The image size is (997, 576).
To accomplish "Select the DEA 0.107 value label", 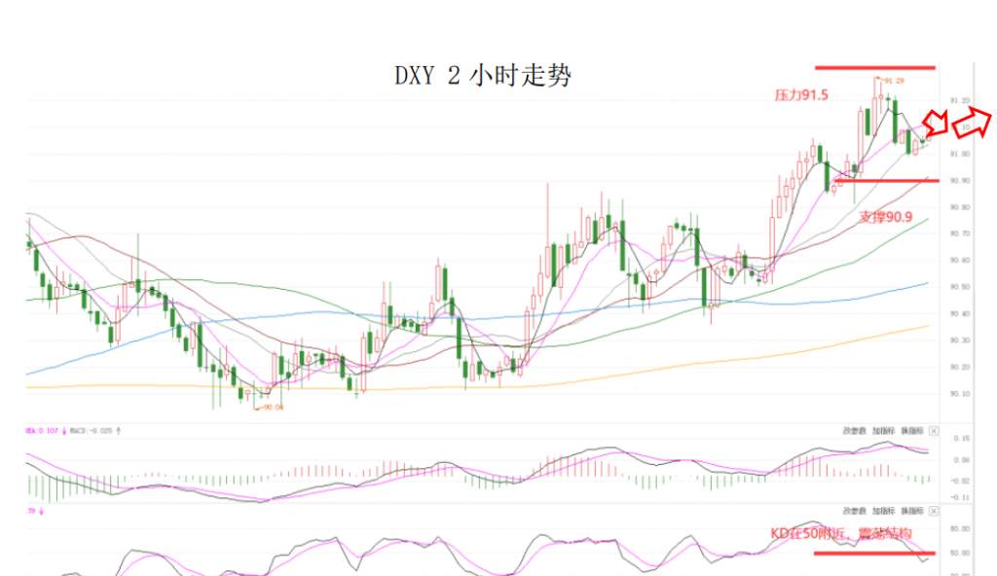I will (42, 431).
